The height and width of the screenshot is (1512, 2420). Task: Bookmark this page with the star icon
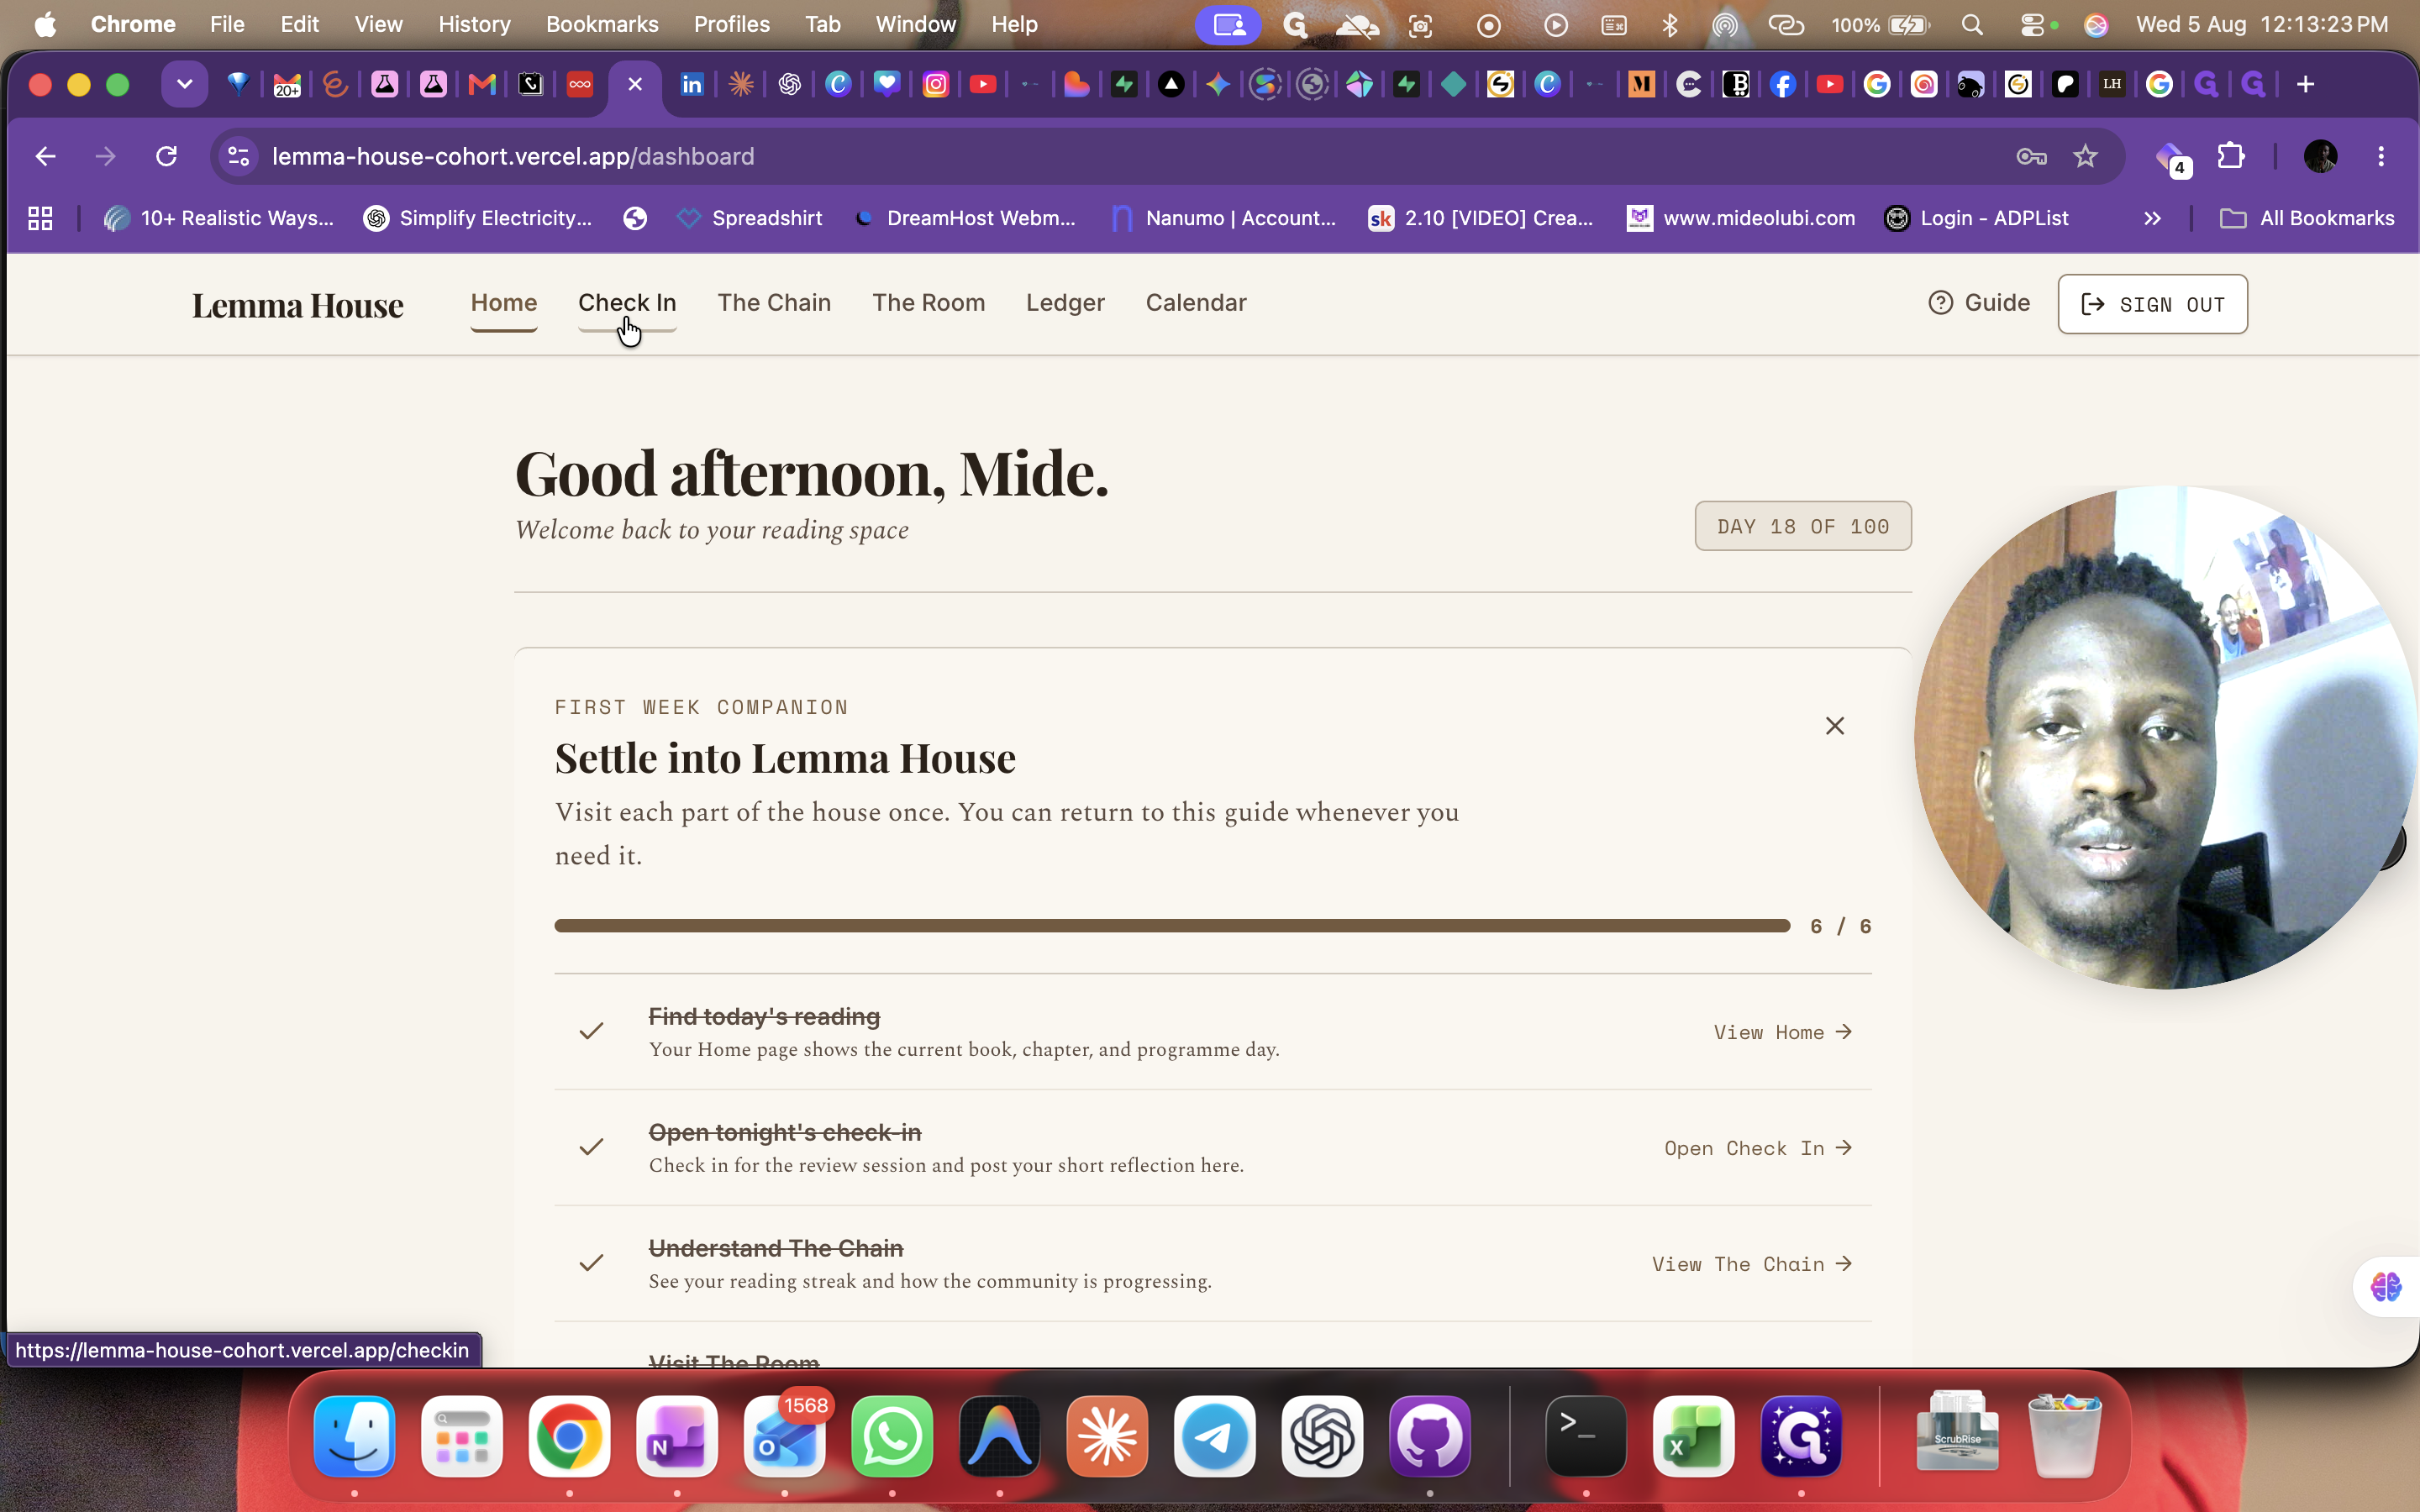tap(2085, 156)
